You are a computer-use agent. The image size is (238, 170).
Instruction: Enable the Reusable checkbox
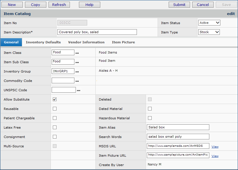pos(55,109)
